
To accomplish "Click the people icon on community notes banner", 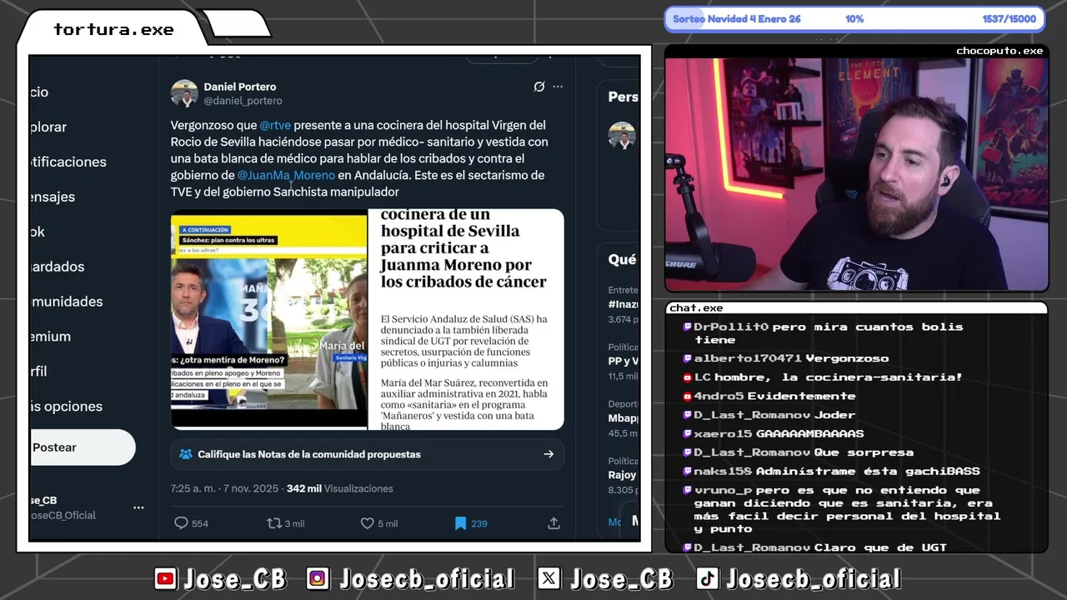I will click(186, 454).
